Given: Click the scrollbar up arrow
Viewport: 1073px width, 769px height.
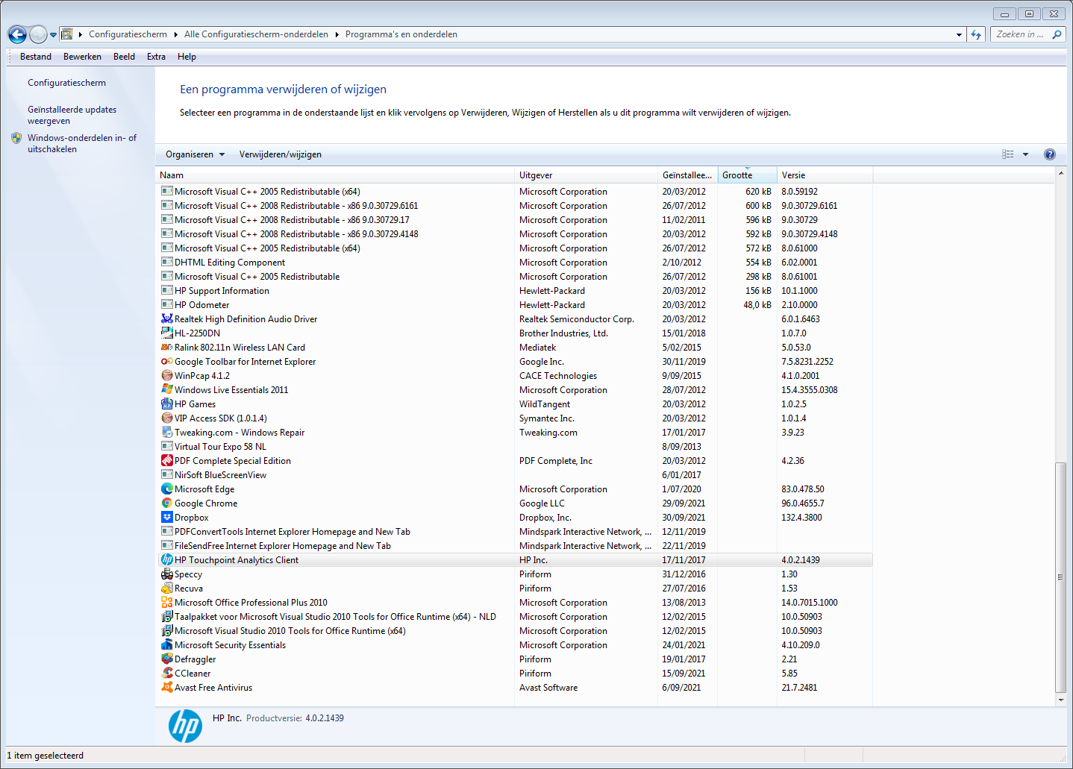Looking at the screenshot, I should pos(1061,173).
